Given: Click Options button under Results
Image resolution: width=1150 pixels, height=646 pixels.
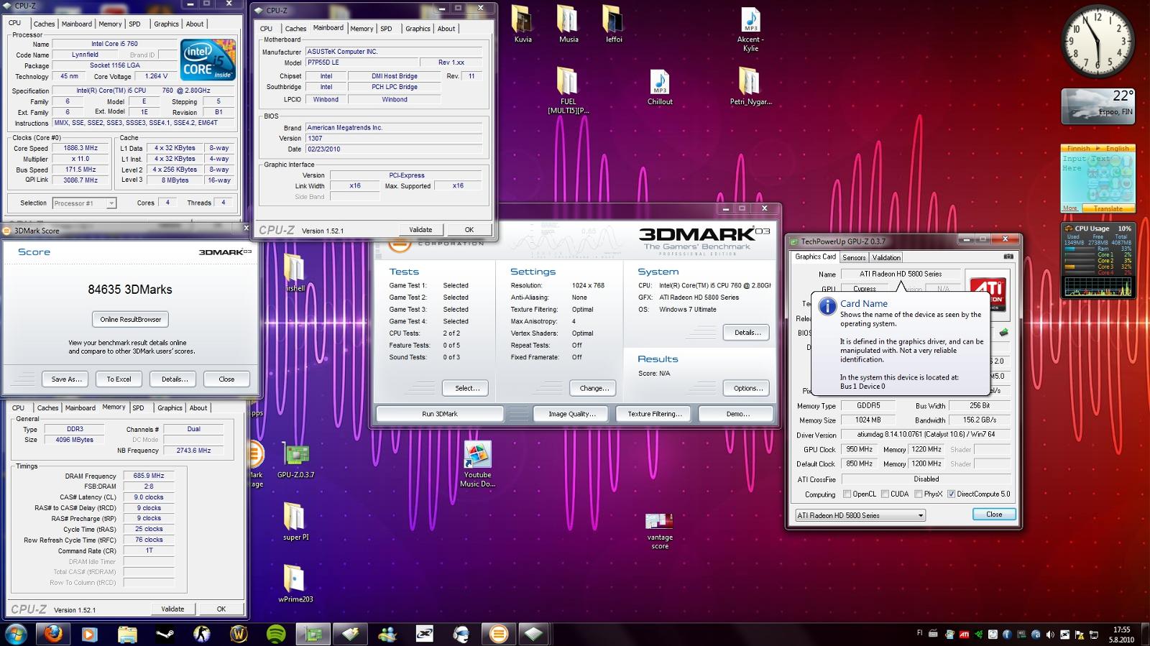Looking at the screenshot, I should click(x=747, y=388).
